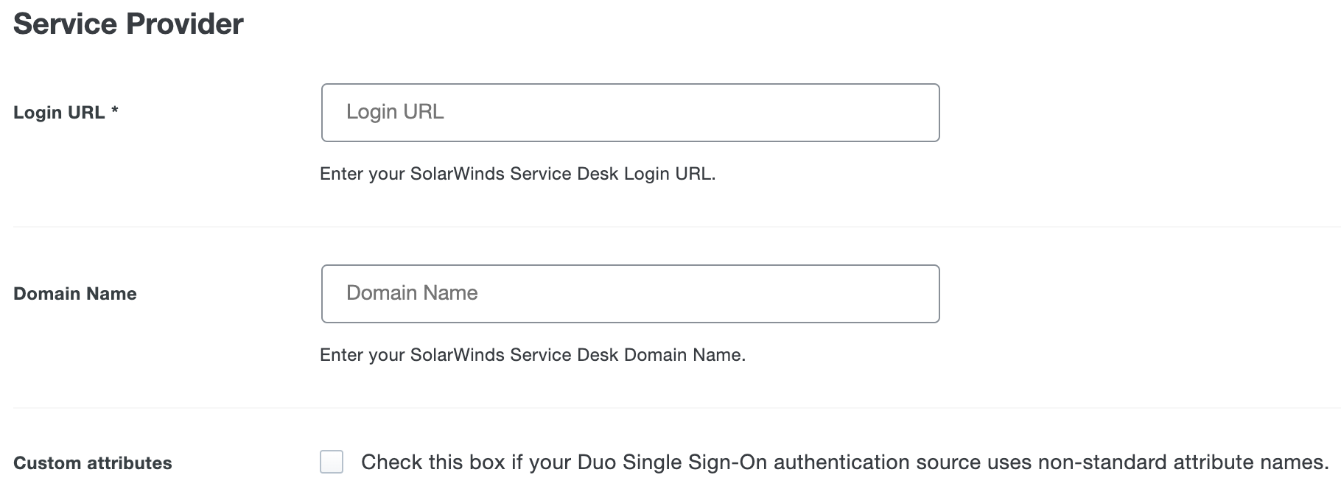
Task: Click the Login URL field label
Action: [59, 112]
